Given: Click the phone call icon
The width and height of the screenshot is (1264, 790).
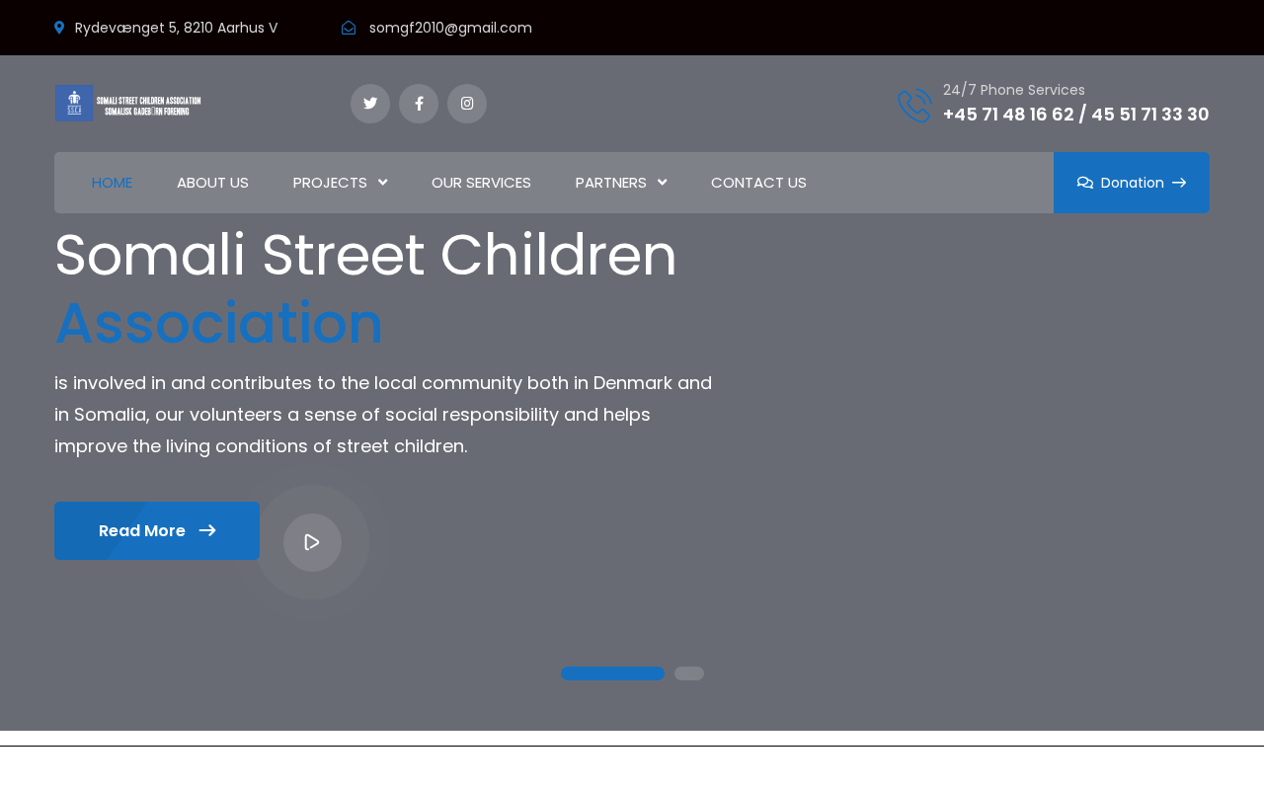Looking at the screenshot, I should (x=914, y=106).
